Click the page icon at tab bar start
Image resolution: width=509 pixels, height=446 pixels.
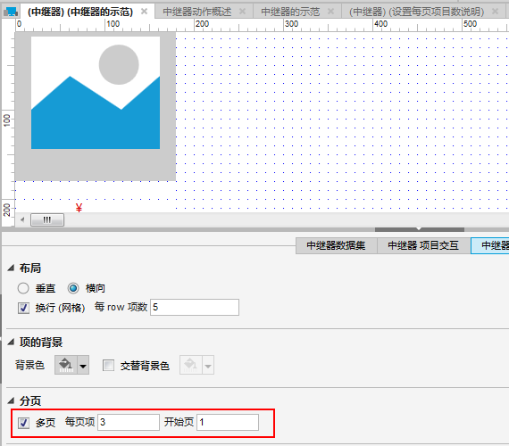[11, 12]
